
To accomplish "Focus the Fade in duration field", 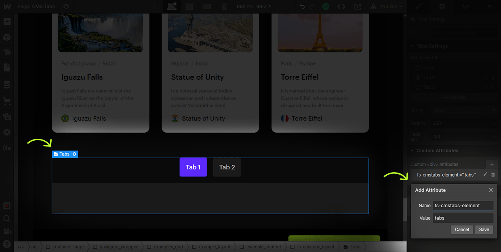I will (465, 123).
